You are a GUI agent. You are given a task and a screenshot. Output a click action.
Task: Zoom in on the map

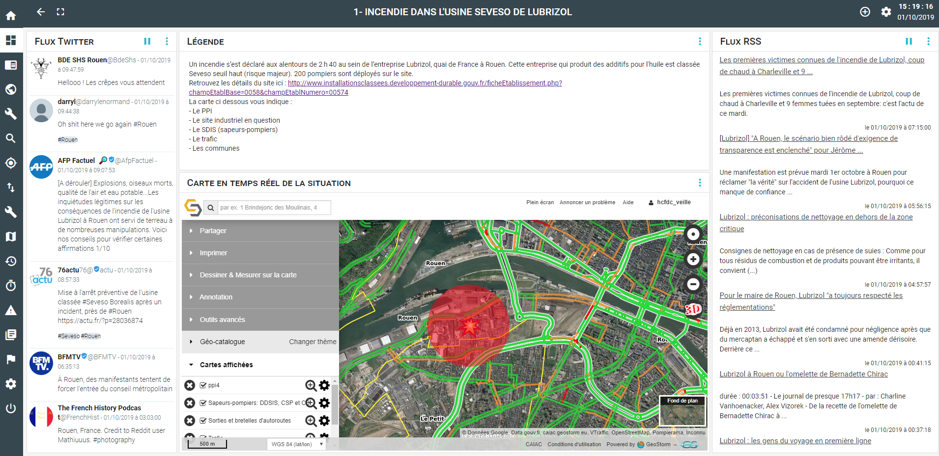pos(693,259)
